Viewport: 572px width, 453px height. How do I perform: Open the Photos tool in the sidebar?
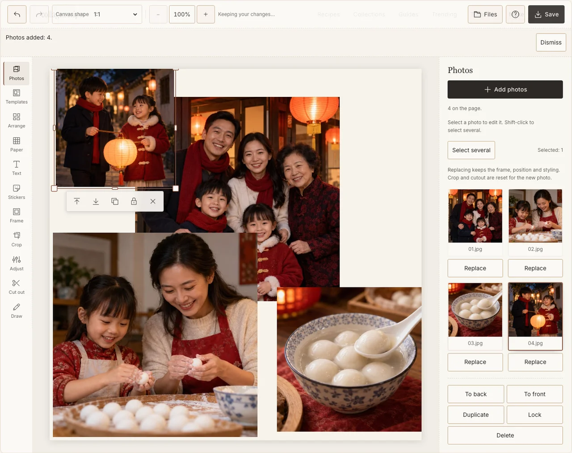[17, 73]
